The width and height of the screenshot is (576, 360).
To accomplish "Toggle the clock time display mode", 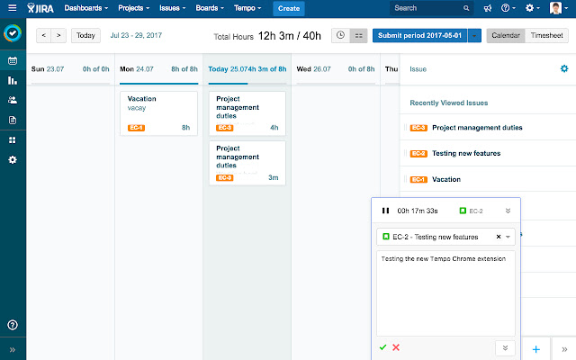I will (x=340, y=36).
